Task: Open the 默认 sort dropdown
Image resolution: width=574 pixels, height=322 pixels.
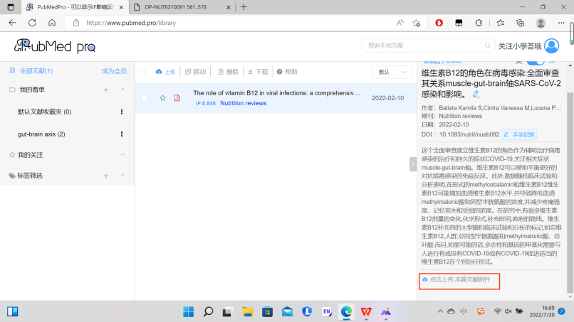Action: (x=392, y=72)
